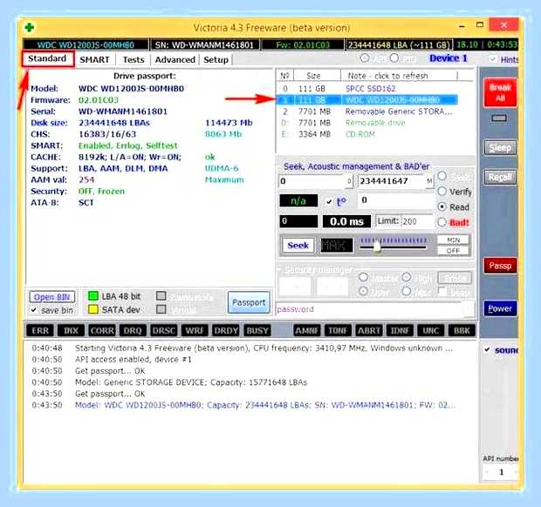Click the Seek button
Image resolution: width=541 pixels, height=507 pixels.
coord(298,246)
